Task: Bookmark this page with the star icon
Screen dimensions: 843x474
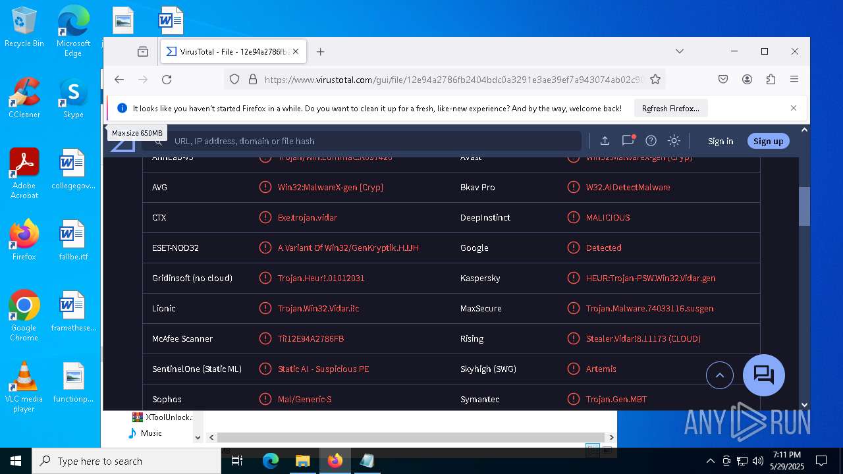Action: tap(655, 79)
